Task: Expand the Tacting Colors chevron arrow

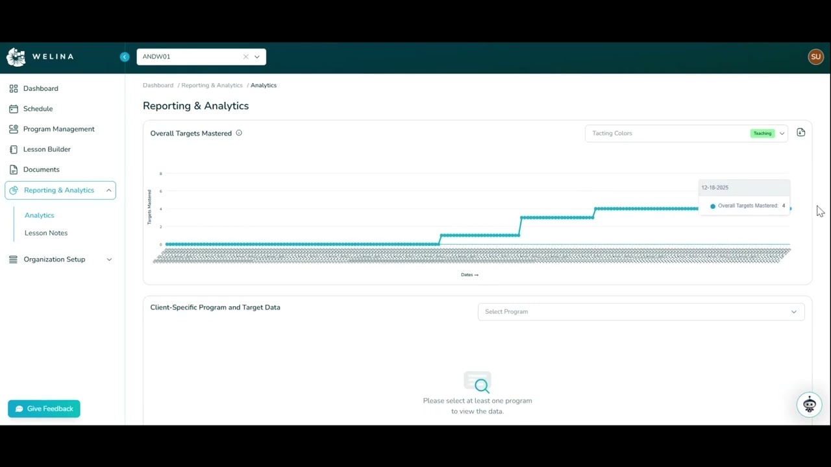Action: (x=782, y=134)
